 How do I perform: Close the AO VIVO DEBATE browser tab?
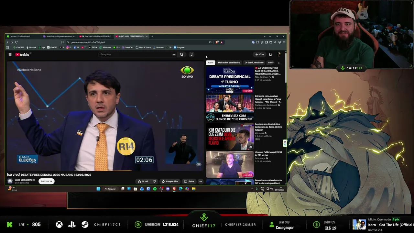pyautogui.click(x=147, y=36)
